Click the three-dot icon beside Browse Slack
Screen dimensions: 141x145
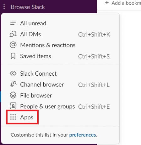[4, 7]
